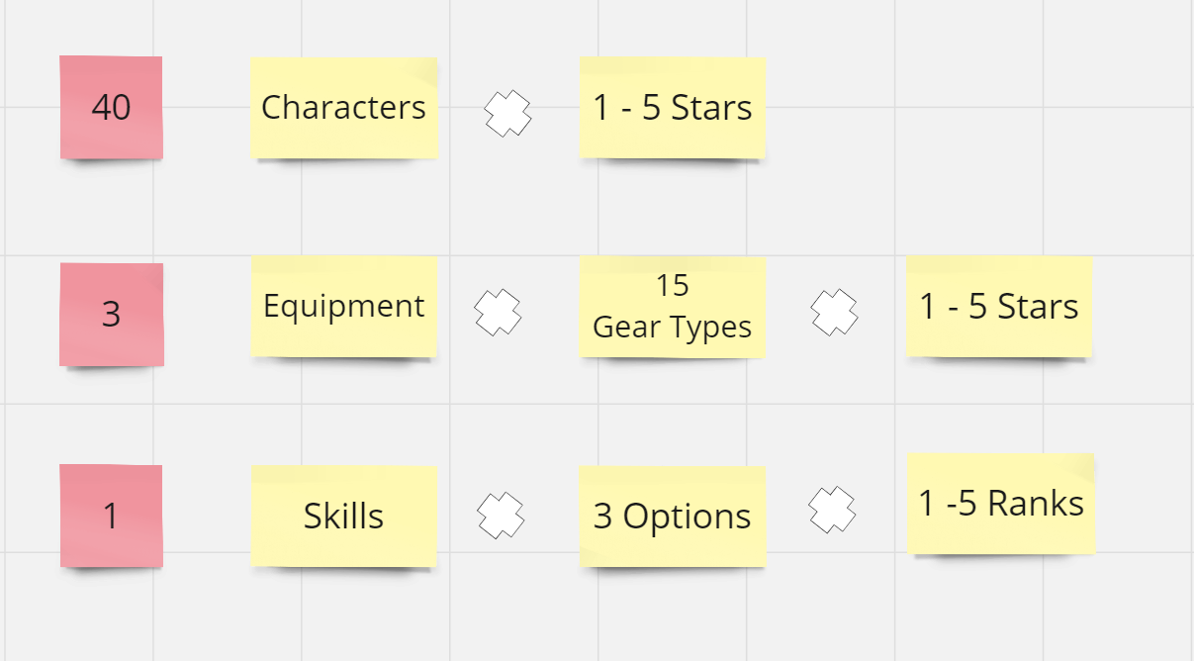The height and width of the screenshot is (661, 1194).
Task: Select the 1 - 5 Stars note beside Characters
Action: [x=673, y=108]
